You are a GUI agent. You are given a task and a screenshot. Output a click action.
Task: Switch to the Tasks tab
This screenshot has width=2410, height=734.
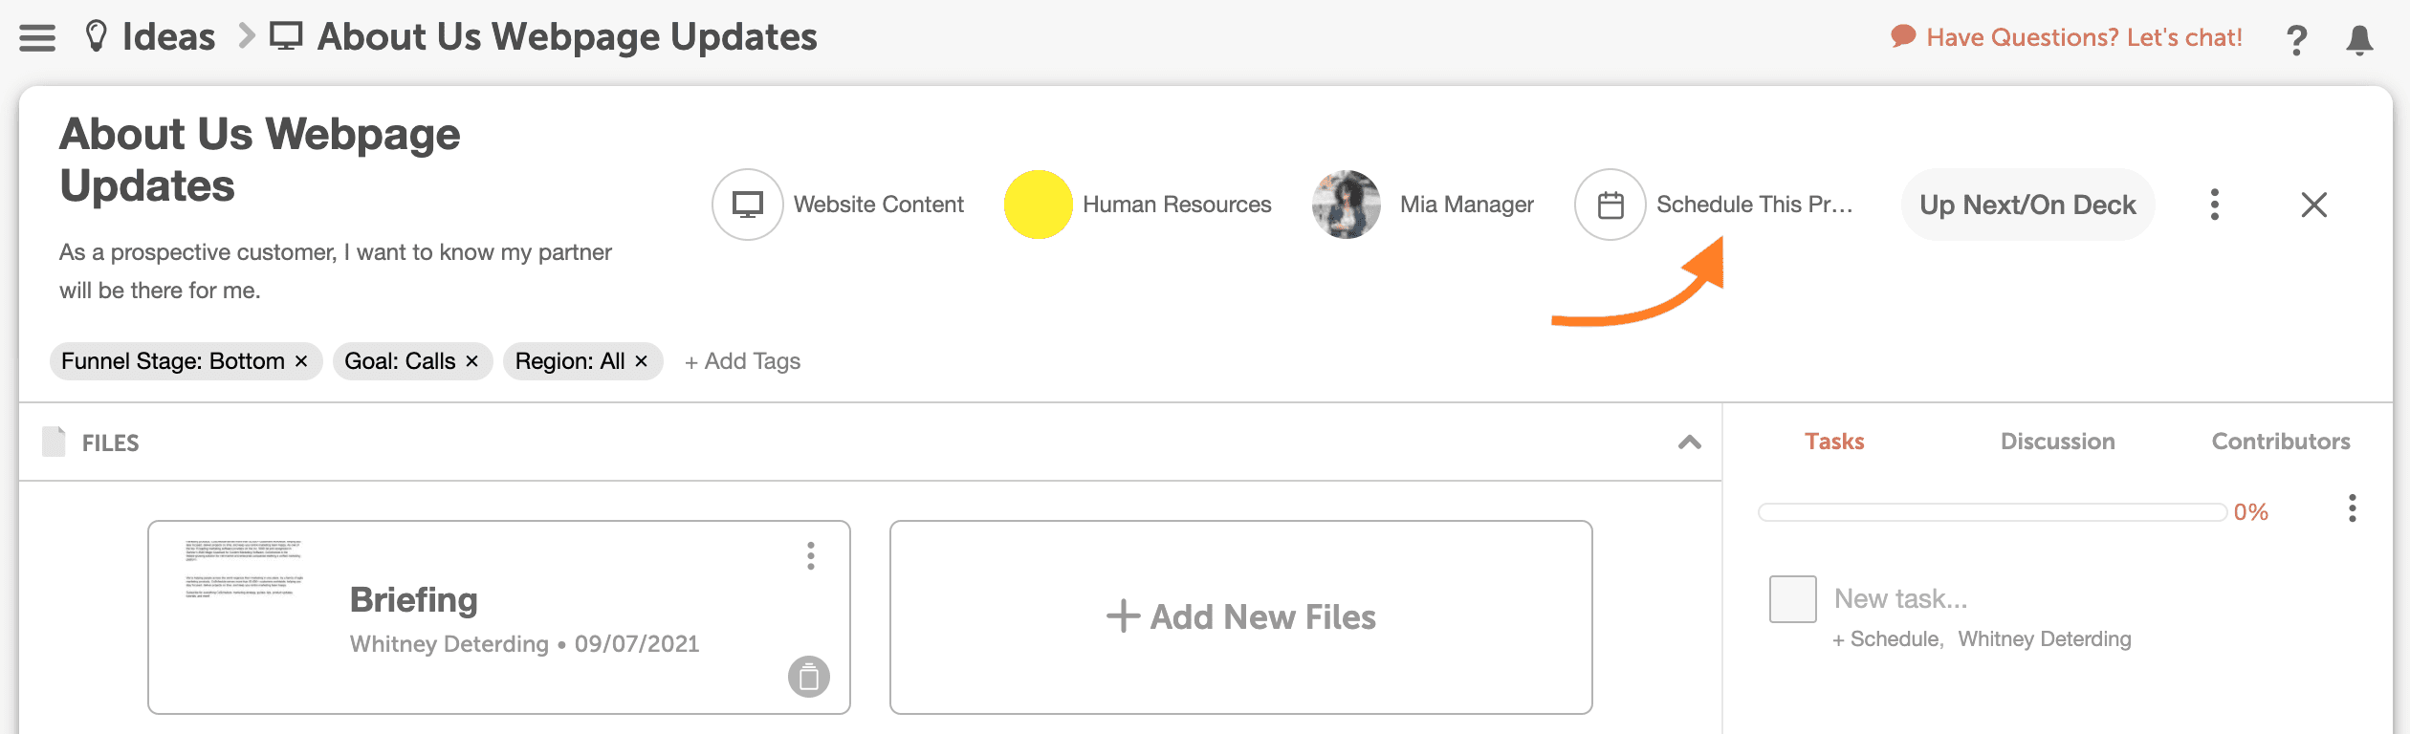pos(1834,442)
